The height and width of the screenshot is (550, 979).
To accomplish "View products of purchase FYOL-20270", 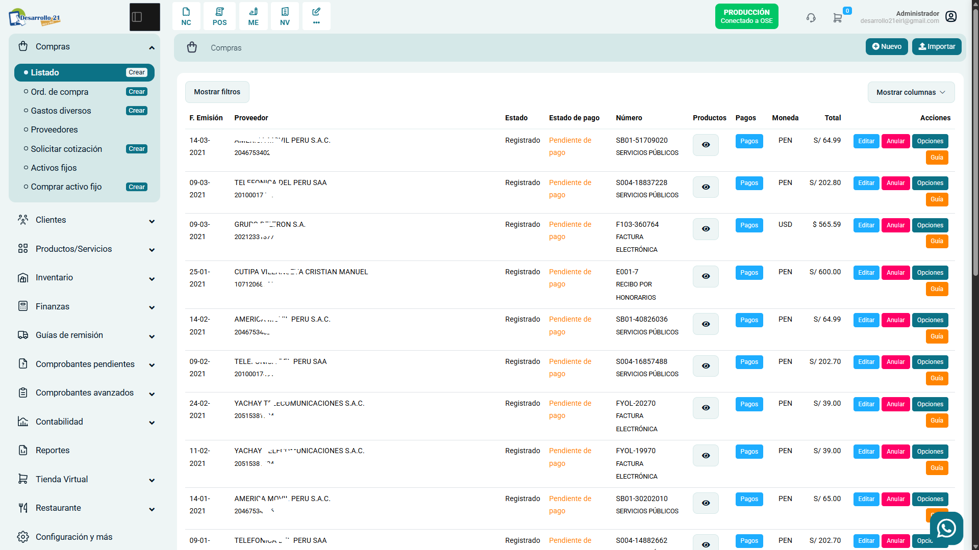I will [706, 408].
